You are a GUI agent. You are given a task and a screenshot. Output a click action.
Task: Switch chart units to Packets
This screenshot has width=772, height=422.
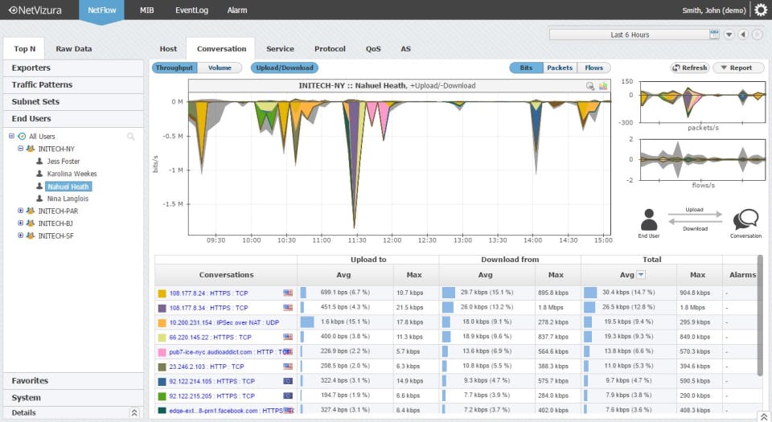pyautogui.click(x=560, y=68)
